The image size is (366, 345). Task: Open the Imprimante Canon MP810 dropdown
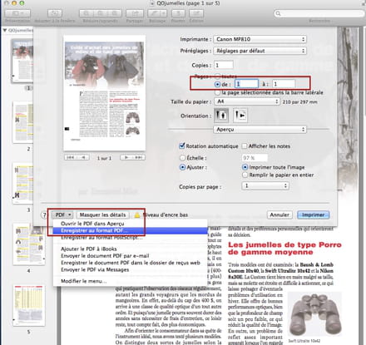(260, 39)
